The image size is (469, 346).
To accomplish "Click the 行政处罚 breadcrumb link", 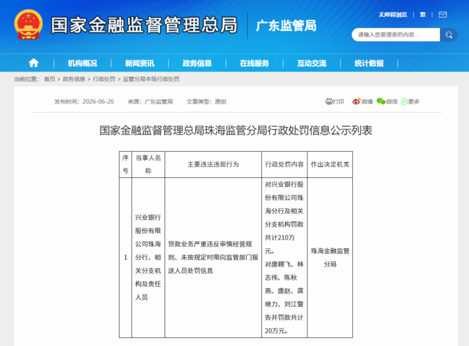I will click(104, 79).
